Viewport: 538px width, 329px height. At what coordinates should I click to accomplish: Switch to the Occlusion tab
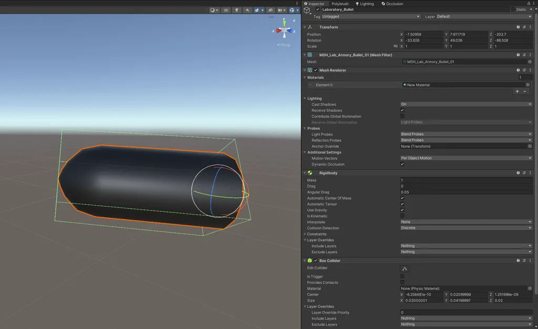coord(392,4)
